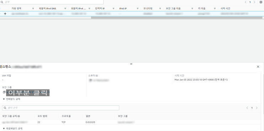
Task: Sort by 보안 그룹 이름 column arrow
Action: tap(192, 9)
